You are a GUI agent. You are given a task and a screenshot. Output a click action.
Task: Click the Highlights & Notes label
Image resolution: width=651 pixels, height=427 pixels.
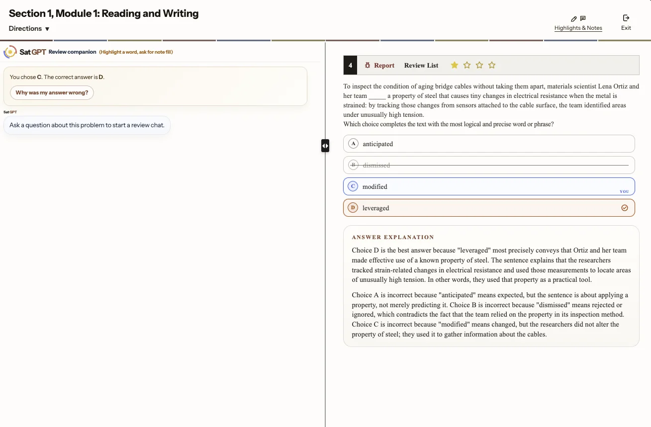click(578, 28)
